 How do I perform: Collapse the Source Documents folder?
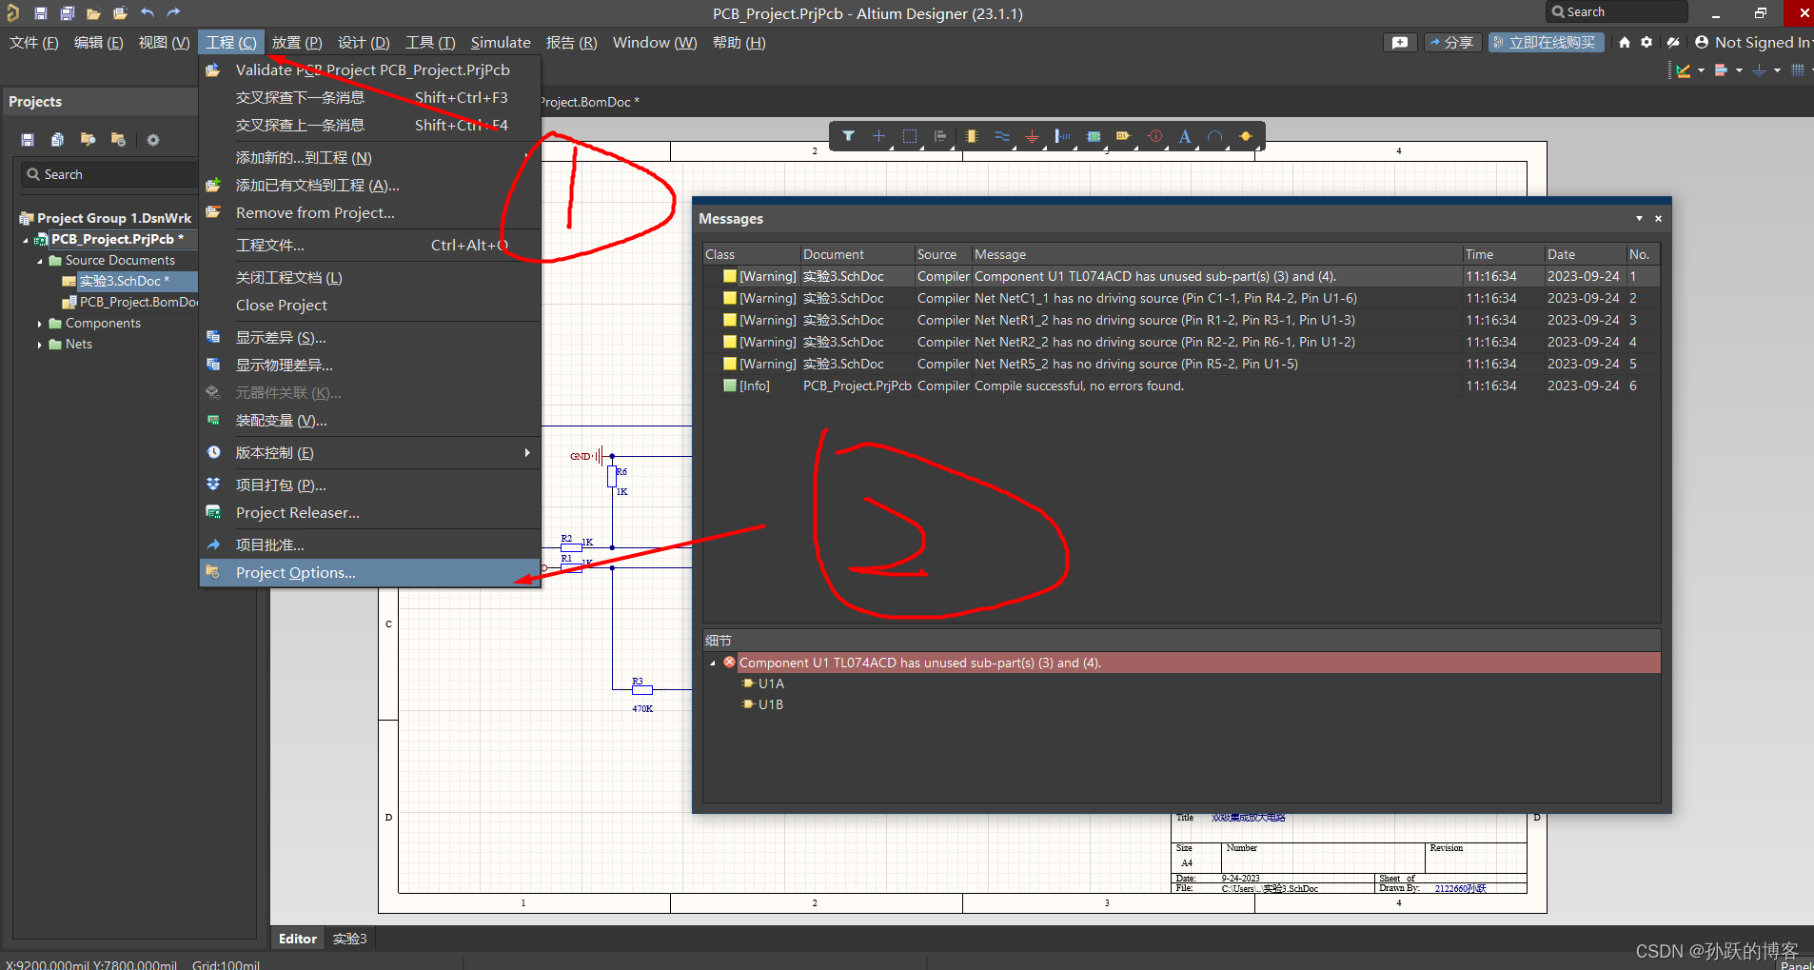pyautogui.click(x=39, y=261)
